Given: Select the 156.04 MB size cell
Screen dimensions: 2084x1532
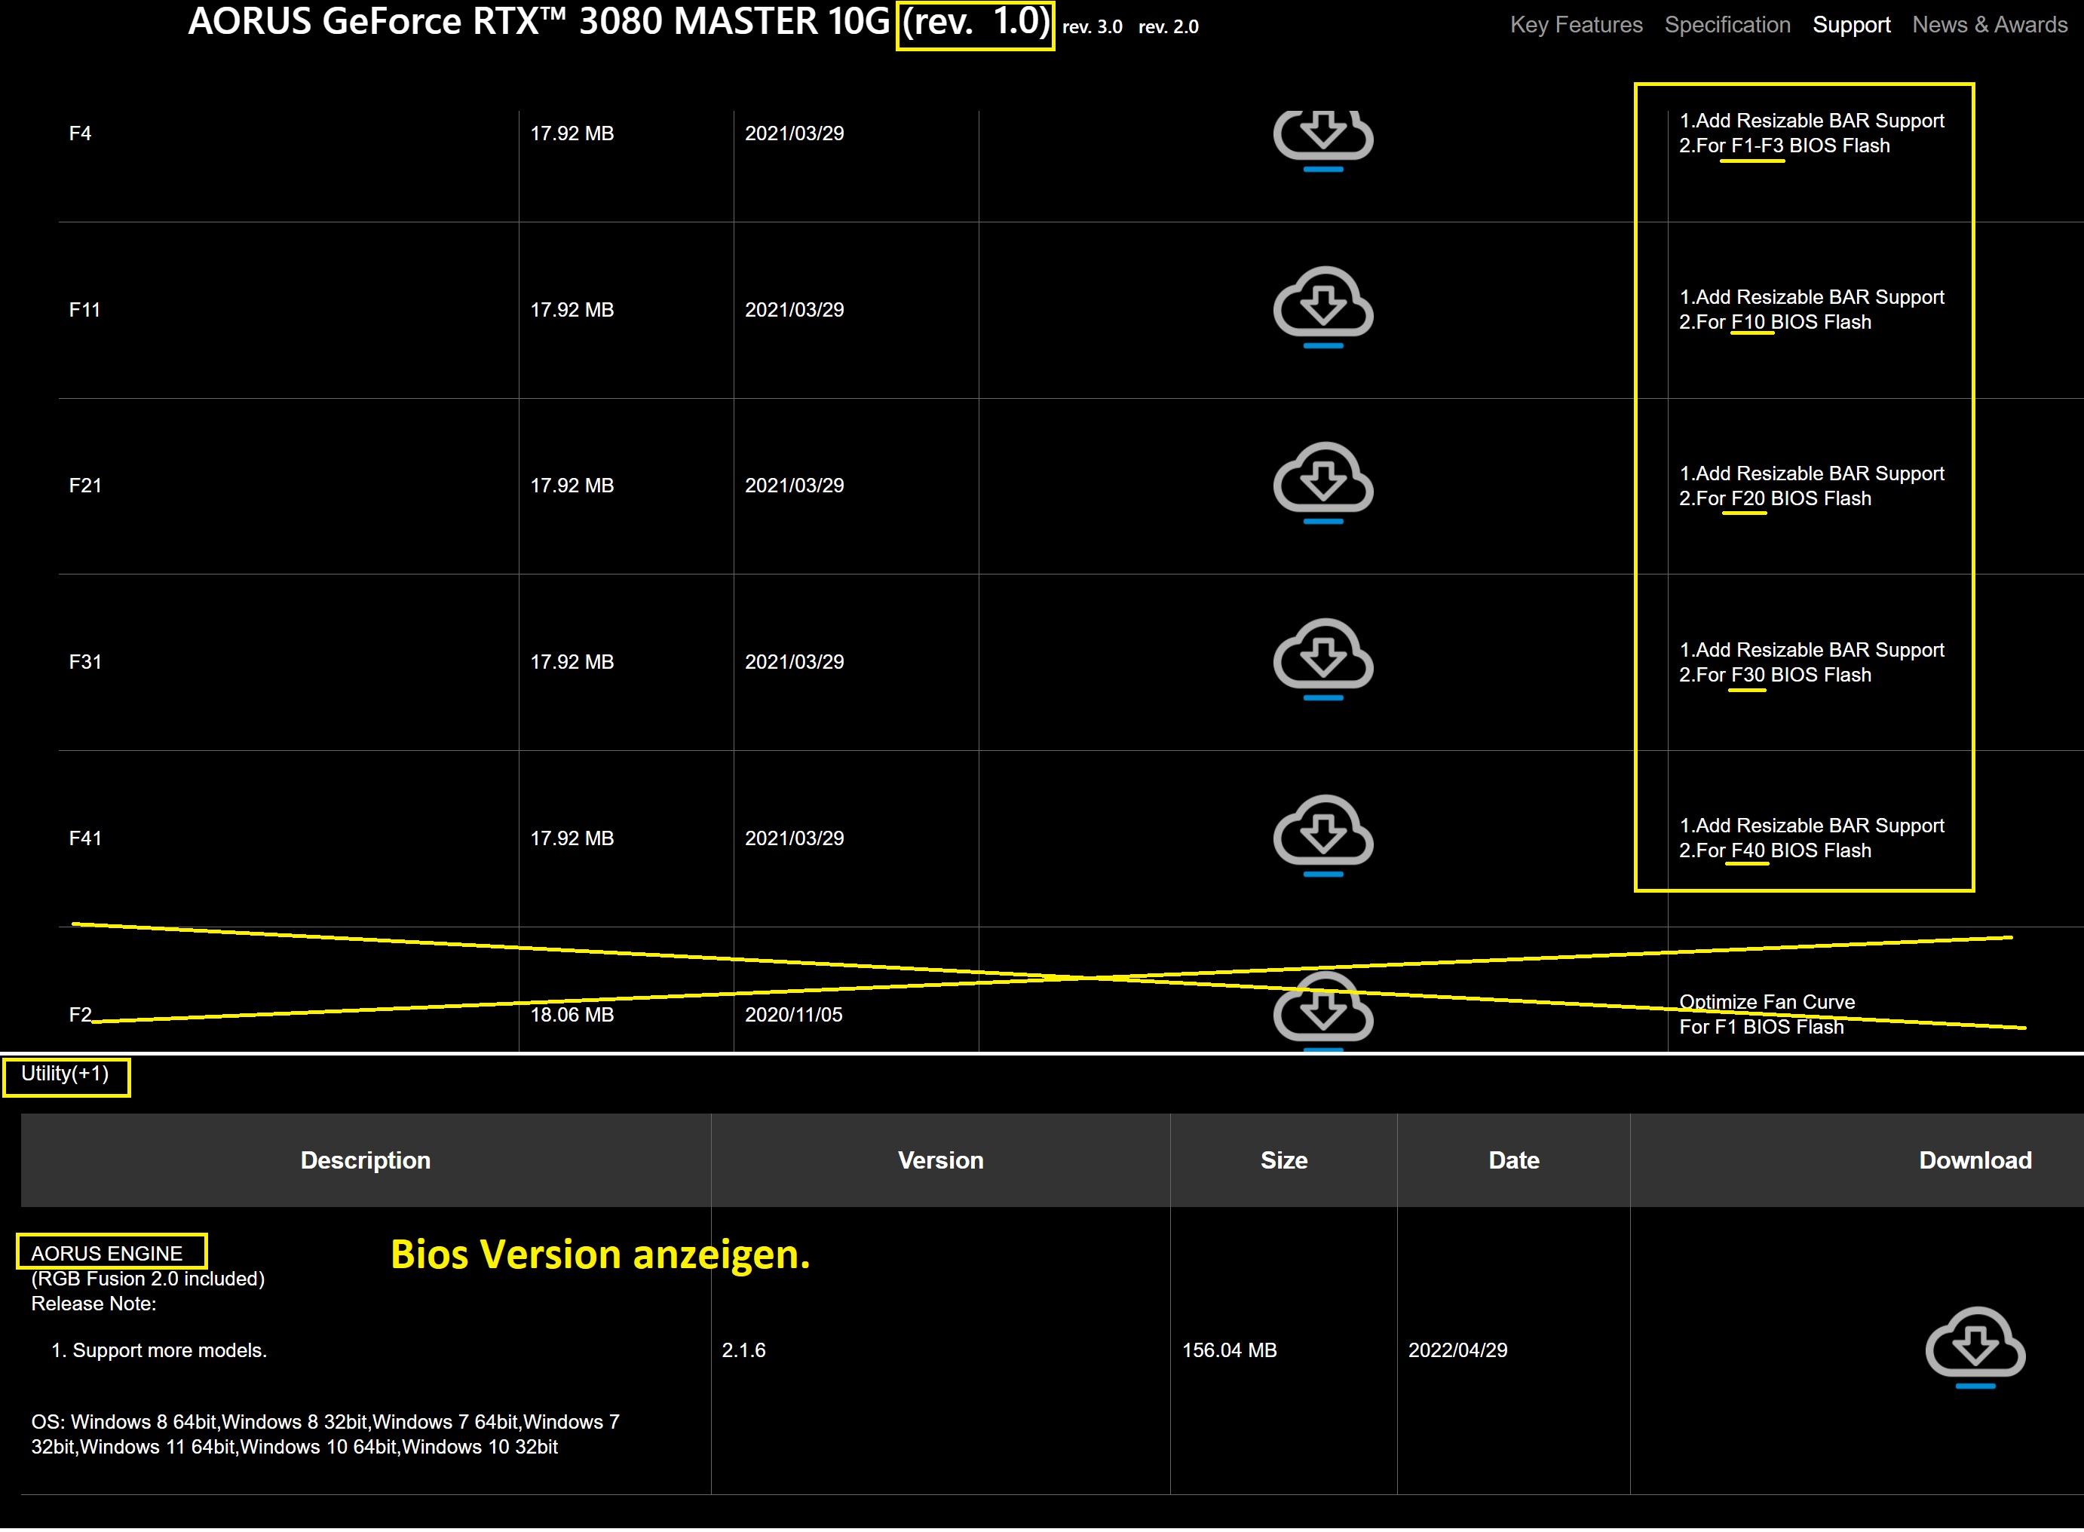Looking at the screenshot, I should tap(1229, 1350).
